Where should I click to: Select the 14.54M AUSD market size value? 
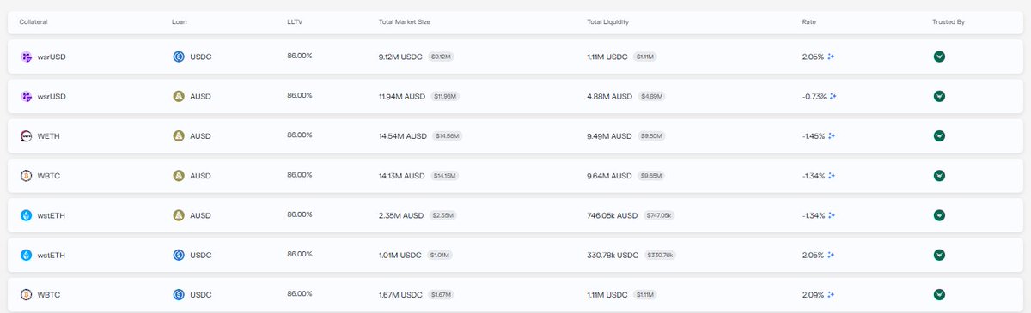pos(402,136)
